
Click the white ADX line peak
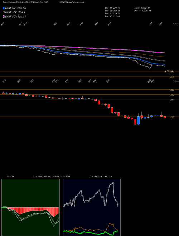(x=113, y=183)
